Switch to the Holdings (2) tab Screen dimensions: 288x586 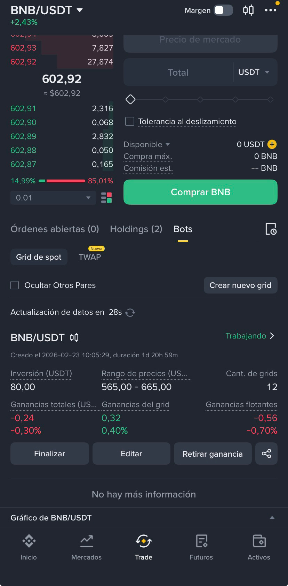(x=136, y=229)
